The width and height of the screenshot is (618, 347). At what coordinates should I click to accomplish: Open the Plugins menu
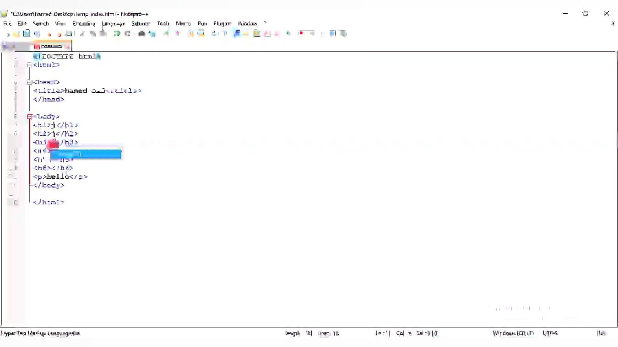pyautogui.click(x=222, y=24)
